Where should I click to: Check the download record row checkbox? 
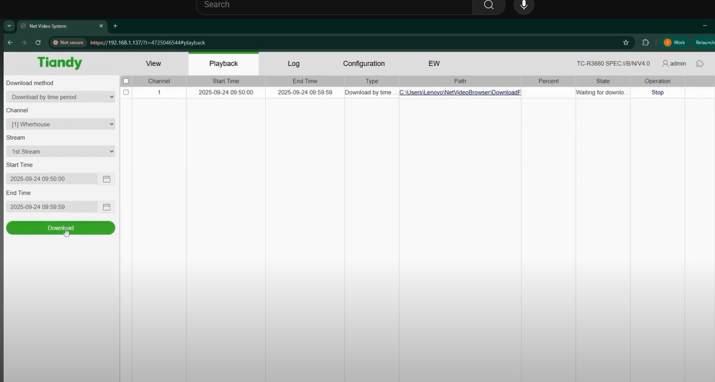pos(125,92)
